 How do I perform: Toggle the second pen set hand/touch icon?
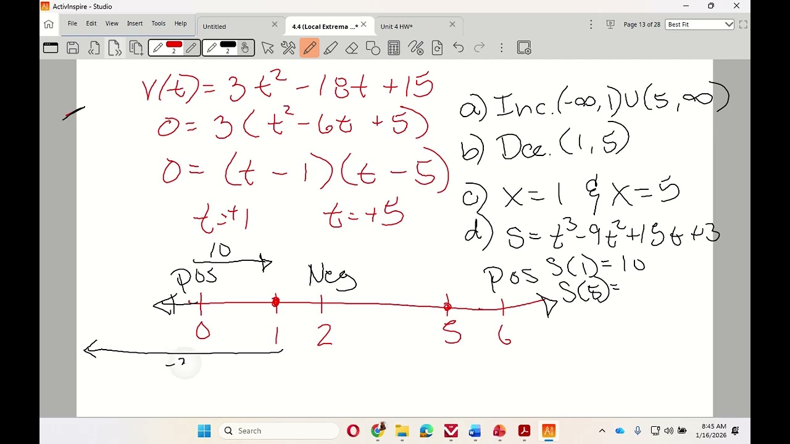[x=245, y=47]
